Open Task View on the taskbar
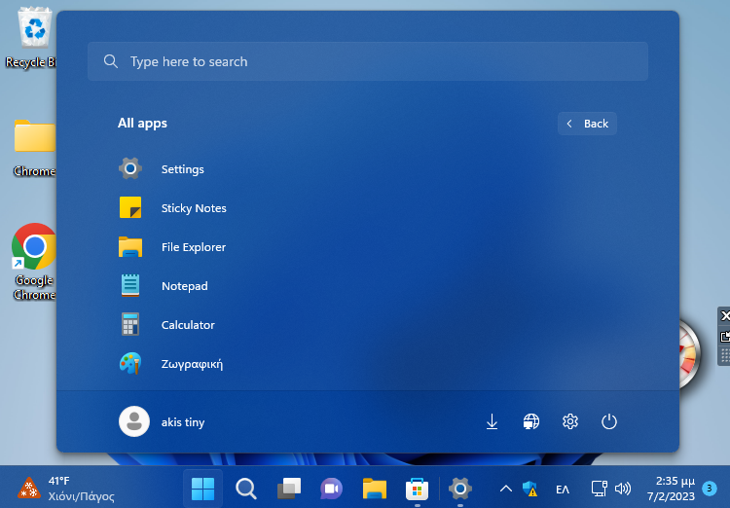The height and width of the screenshot is (508, 730). click(289, 489)
